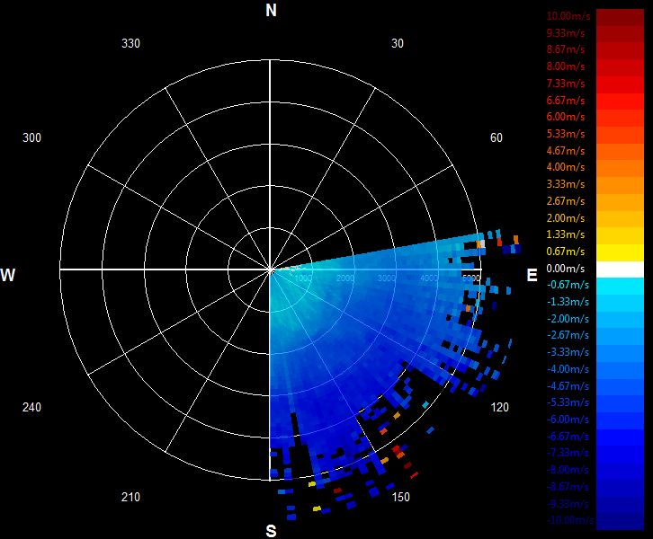The width and height of the screenshot is (653, 539).
Task: Click the 4.67m/s scale label
Action: click(x=566, y=151)
